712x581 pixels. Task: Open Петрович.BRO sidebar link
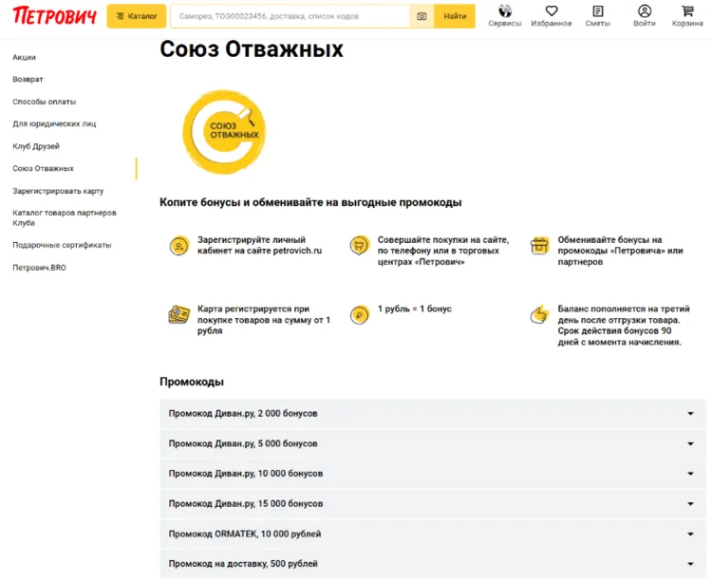point(39,268)
